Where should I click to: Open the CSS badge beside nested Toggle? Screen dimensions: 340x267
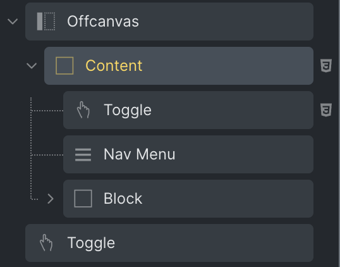click(326, 110)
